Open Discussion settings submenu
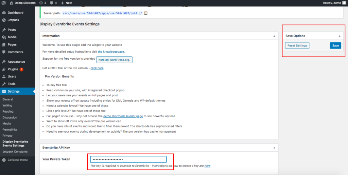Screen dimensions: 348x175 pyautogui.click(x=10, y=117)
